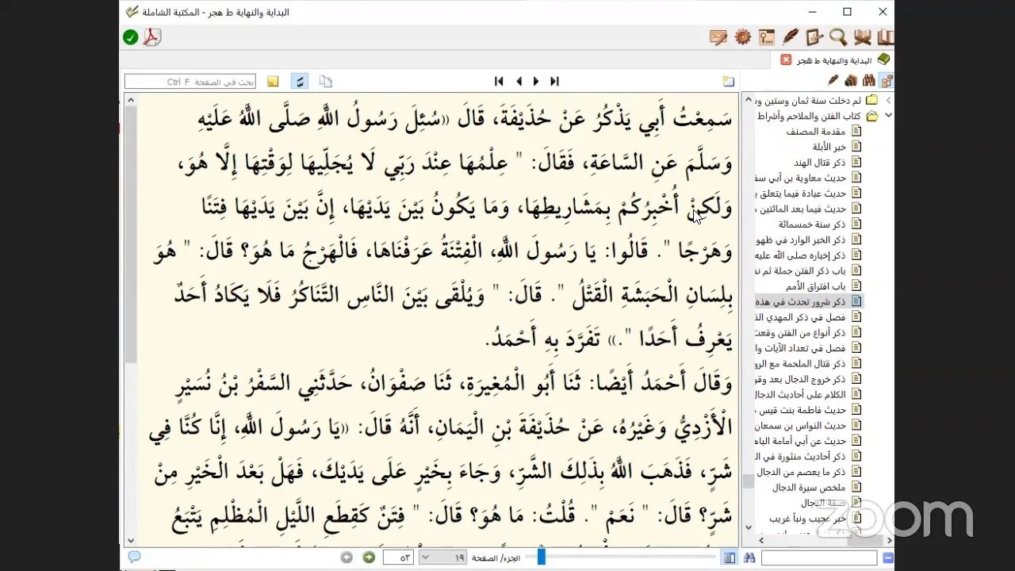Image resolution: width=1015 pixels, height=571 pixels.
Task: Close the البداية والنهاية ط هجر tab
Action: point(786,59)
